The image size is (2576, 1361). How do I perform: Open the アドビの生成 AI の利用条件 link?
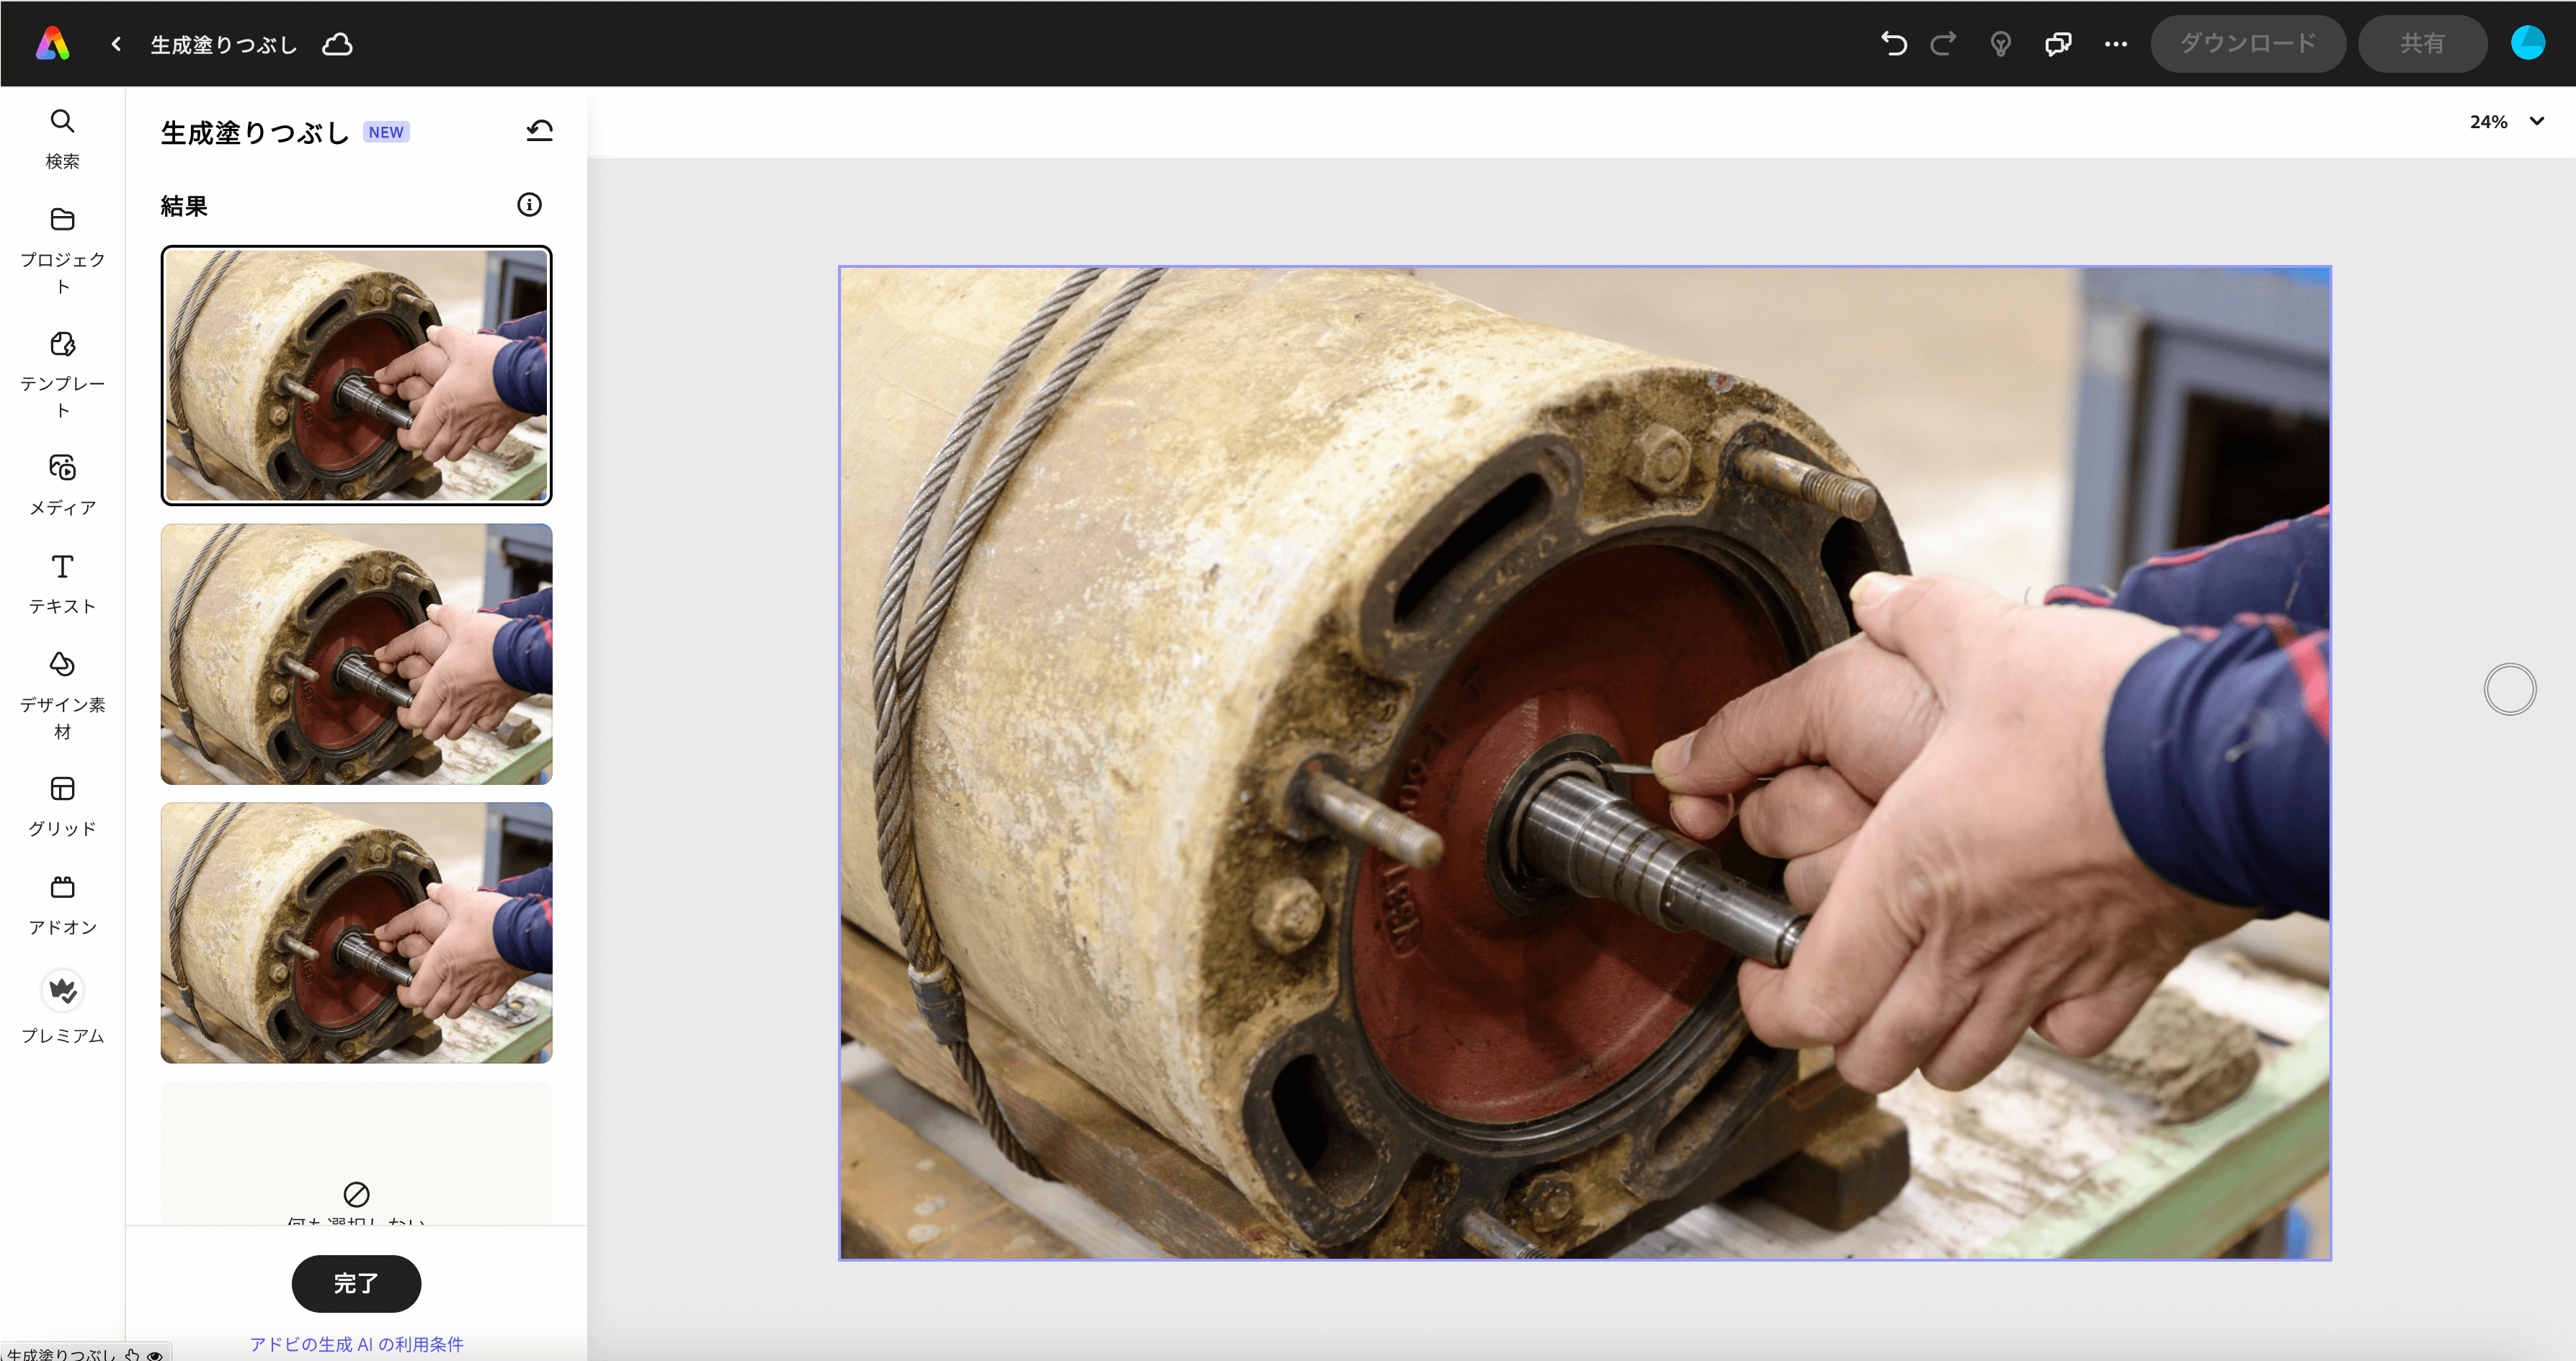click(x=356, y=1344)
